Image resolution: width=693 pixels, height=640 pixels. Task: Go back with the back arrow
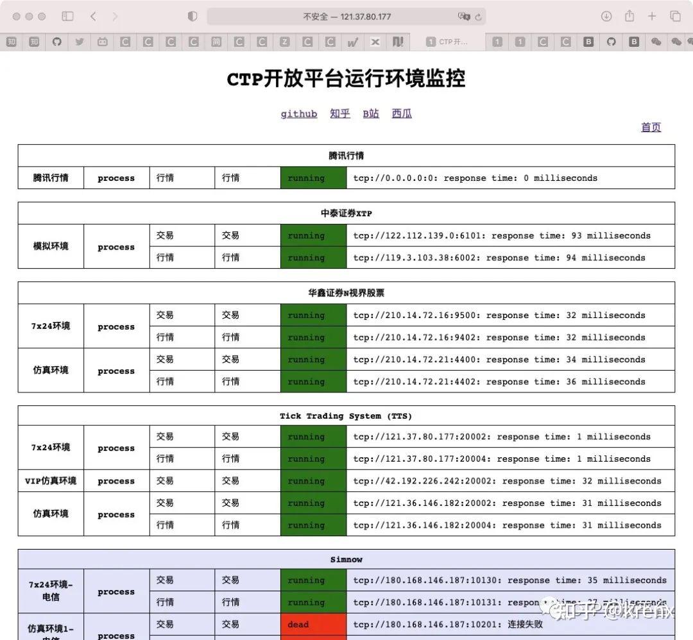pos(93,16)
